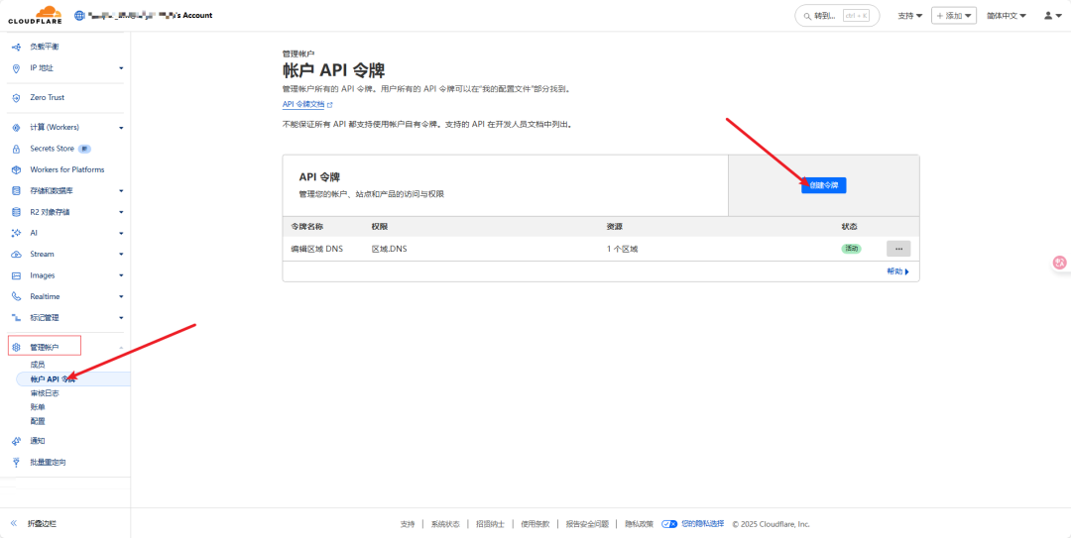Open the user profile avatar menu
Screen dimensions: 1071x538
[1052, 15]
